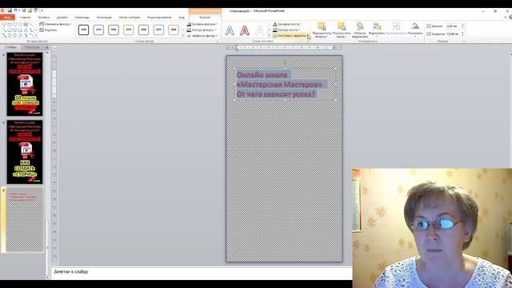Save the presentation from quick access toolbar

point(10,10)
